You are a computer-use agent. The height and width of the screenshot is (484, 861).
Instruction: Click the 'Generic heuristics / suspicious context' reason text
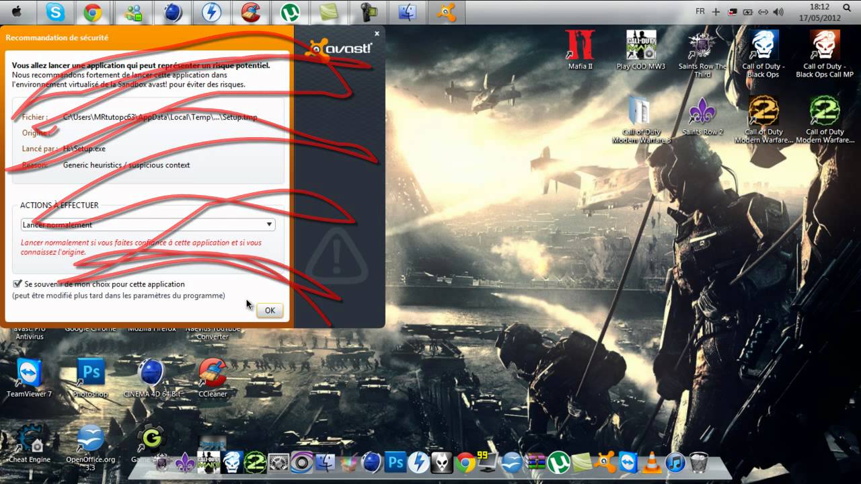click(126, 165)
